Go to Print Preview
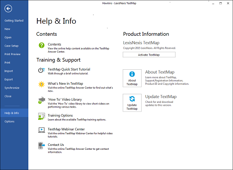The image size is (233, 170). [12, 54]
